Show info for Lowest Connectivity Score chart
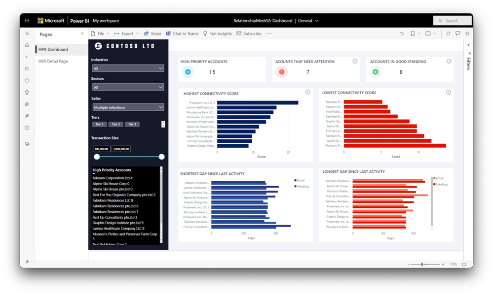This screenshot has width=493, height=294. (x=449, y=92)
